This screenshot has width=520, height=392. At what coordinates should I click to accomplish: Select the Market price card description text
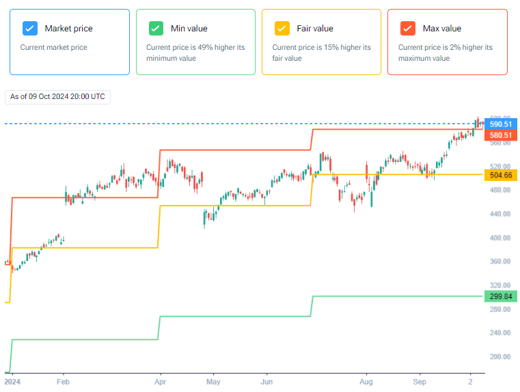[x=54, y=47]
